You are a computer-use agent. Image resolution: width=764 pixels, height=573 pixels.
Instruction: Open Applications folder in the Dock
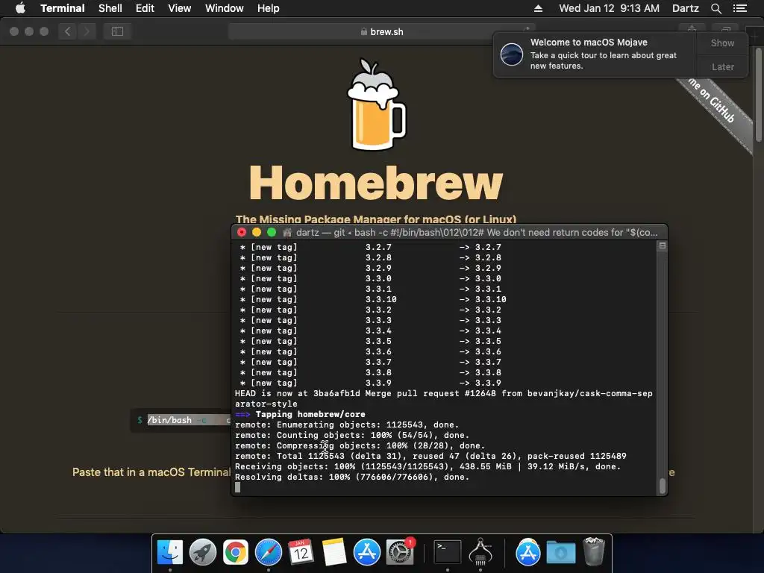click(x=527, y=553)
